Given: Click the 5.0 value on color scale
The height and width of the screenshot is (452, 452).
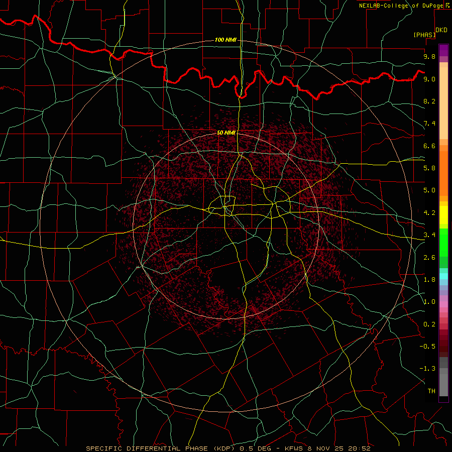Looking at the screenshot, I should pos(429,190).
